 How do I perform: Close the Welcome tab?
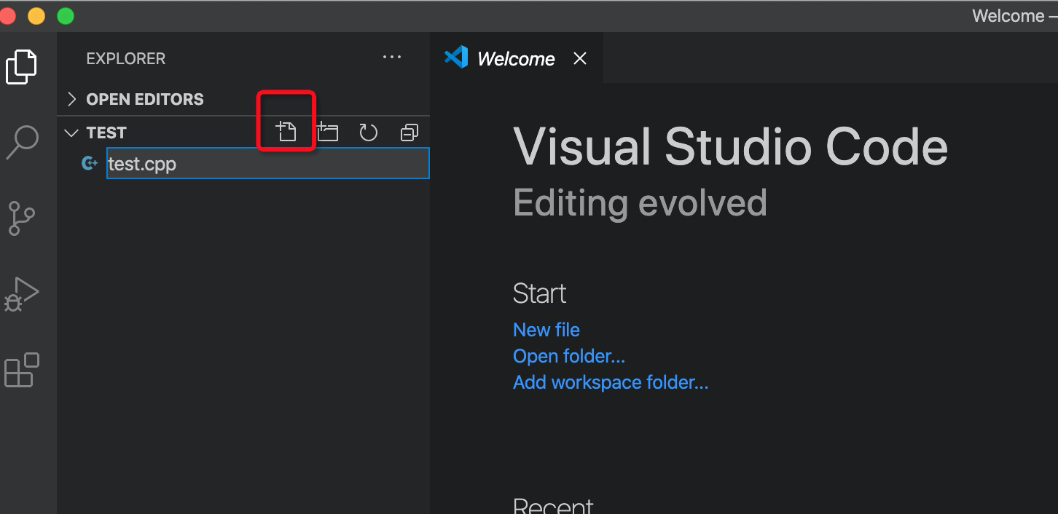[579, 58]
